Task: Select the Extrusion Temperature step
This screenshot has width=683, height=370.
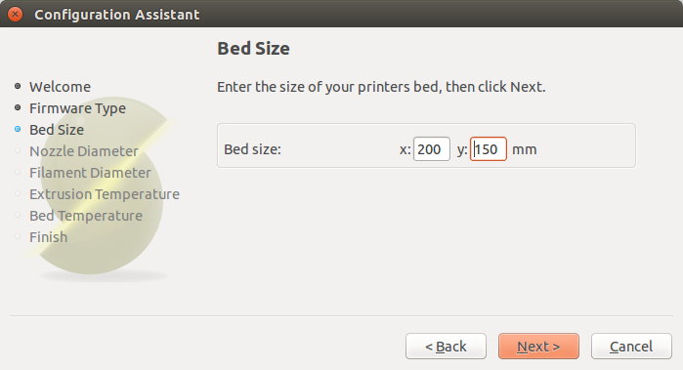Action: (105, 194)
